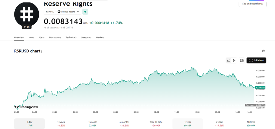Image resolution: width=275 pixels, height=129 pixels.
Task: Select the Year to date range
Action: 156,124
